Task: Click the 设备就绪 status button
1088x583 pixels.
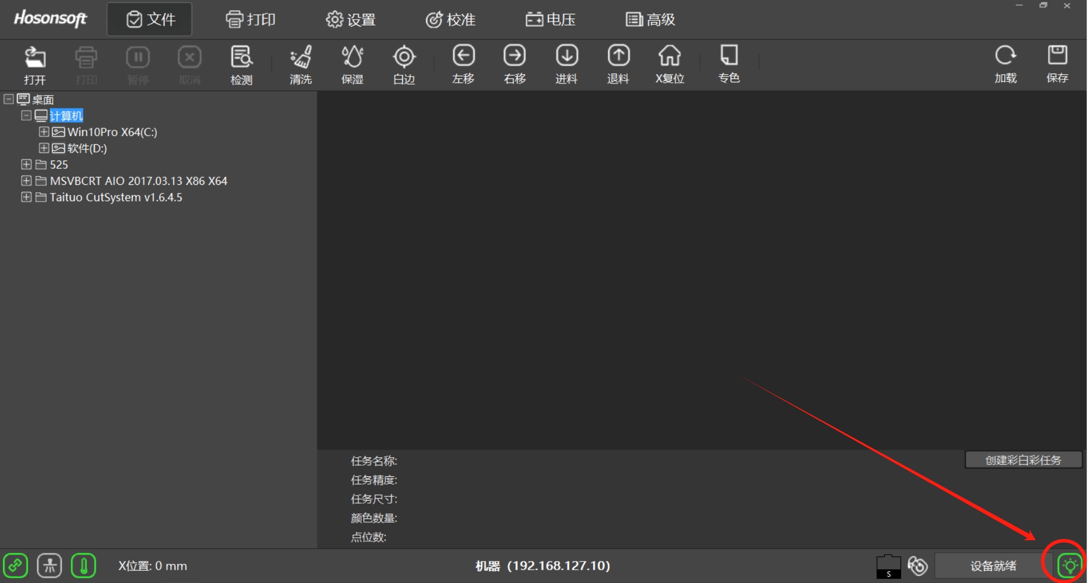Action: click(x=993, y=566)
